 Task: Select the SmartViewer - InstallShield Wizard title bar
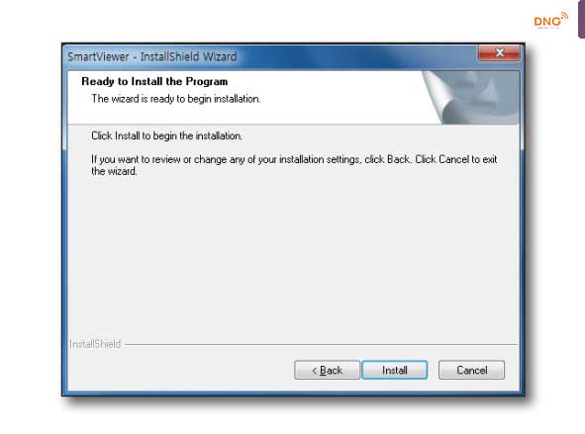pyautogui.click(x=270, y=56)
